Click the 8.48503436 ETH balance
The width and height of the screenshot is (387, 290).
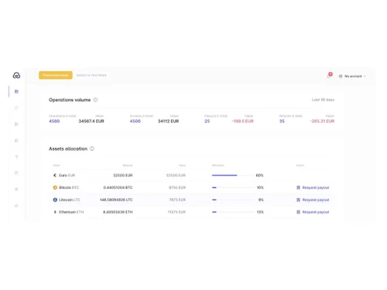(x=118, y=212)
